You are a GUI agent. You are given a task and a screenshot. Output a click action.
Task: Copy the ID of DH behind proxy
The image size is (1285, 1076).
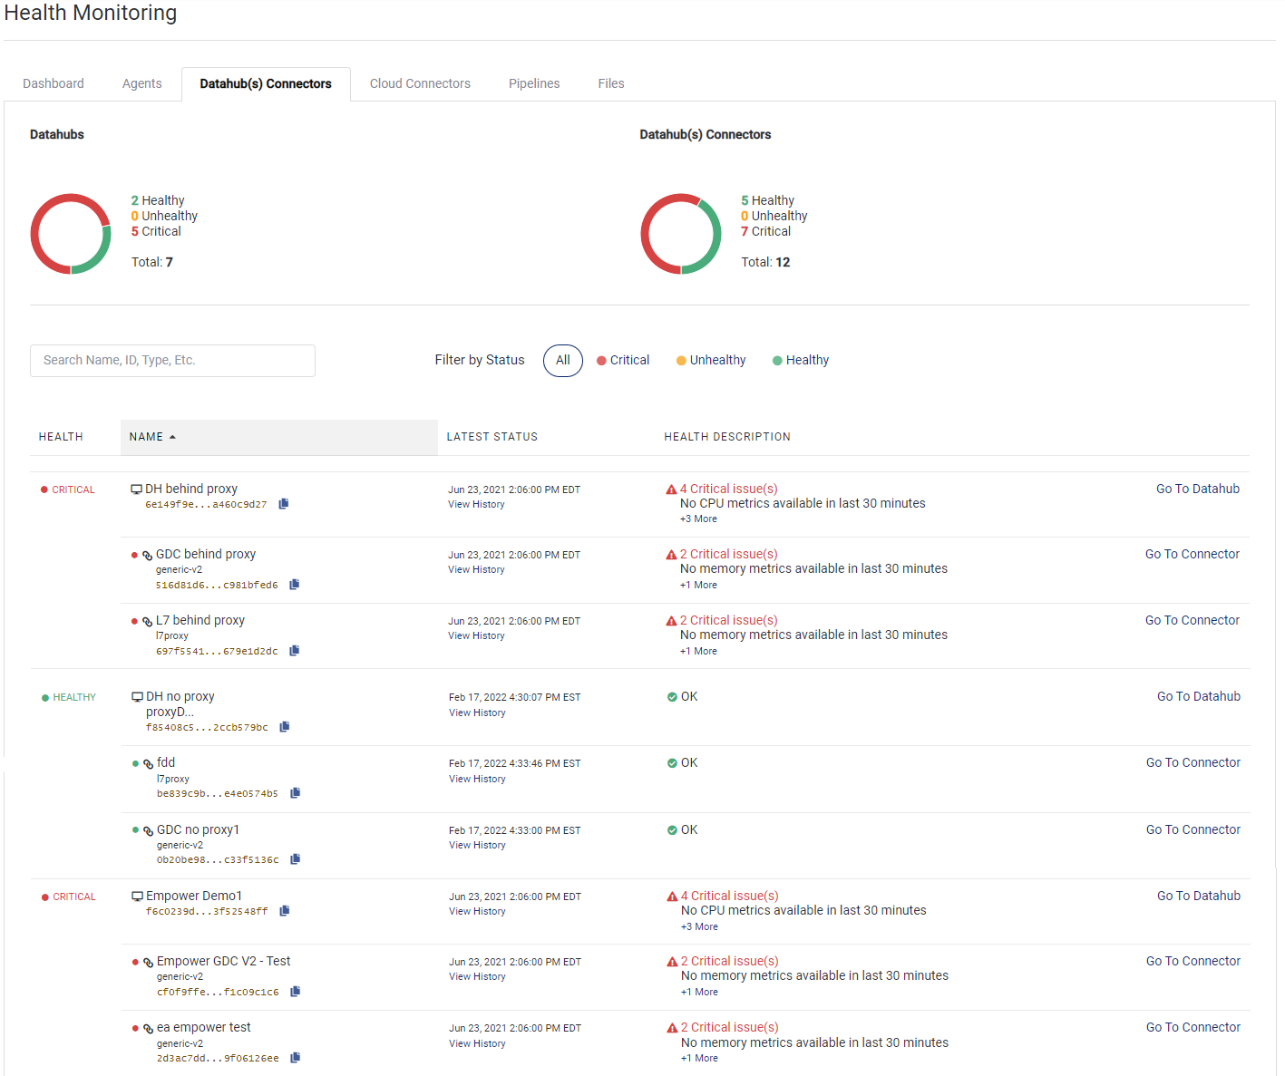[283, 503]
